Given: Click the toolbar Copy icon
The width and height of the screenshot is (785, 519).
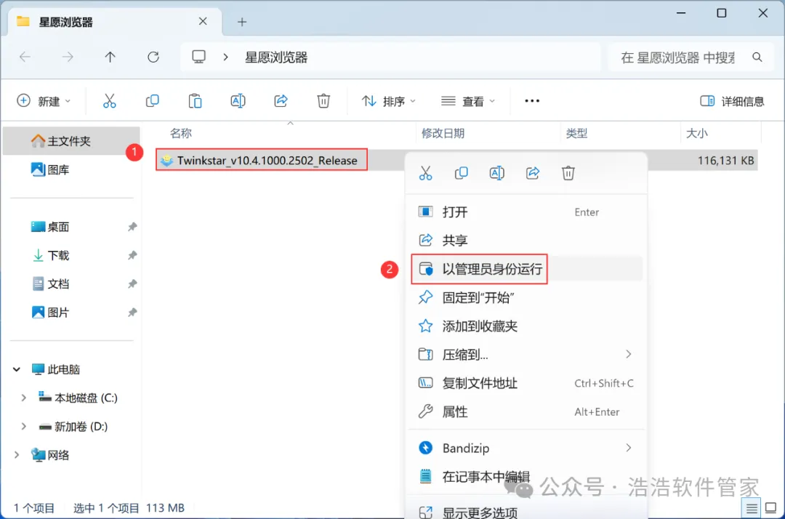Looking at the screenshot, I should pos(152,101).
